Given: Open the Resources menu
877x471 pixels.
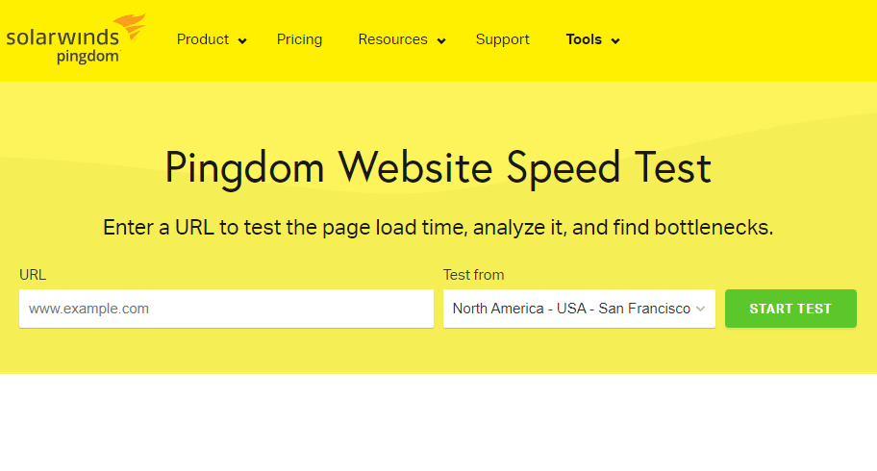Looking at the screenshot, I should point(392,39).
